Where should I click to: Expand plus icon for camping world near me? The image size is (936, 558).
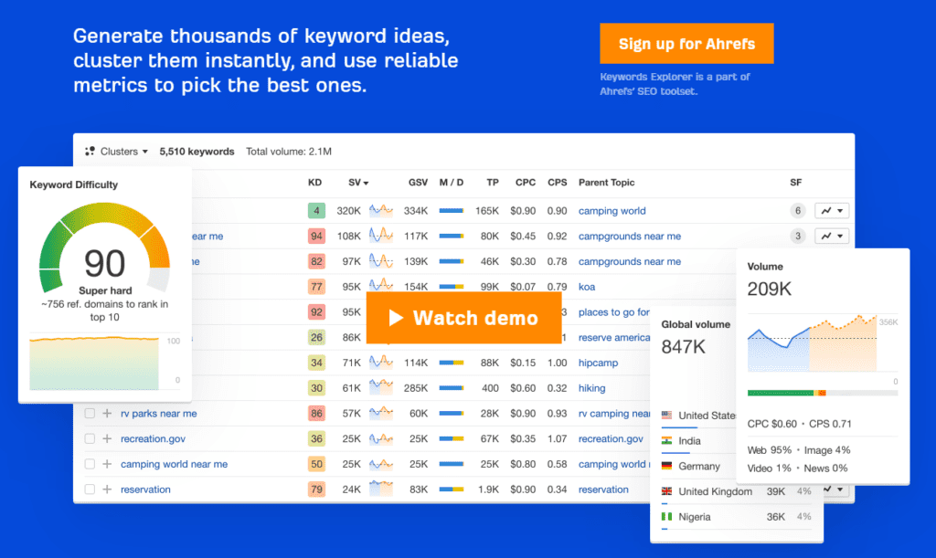107,464
